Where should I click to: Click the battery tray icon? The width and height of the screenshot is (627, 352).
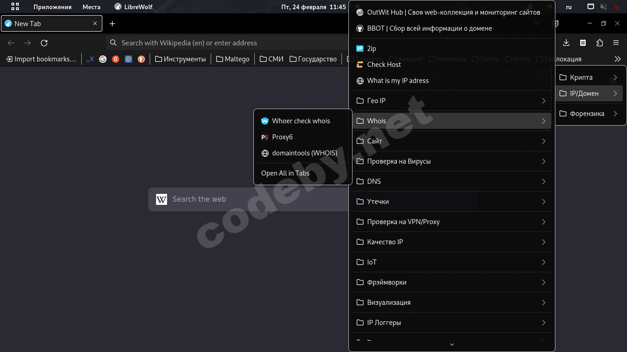point(616,7)
